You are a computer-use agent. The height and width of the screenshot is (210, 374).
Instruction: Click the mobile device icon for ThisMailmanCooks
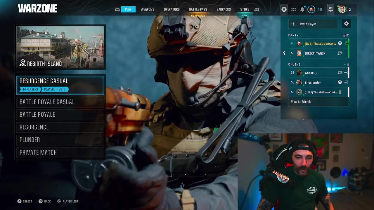340,92
